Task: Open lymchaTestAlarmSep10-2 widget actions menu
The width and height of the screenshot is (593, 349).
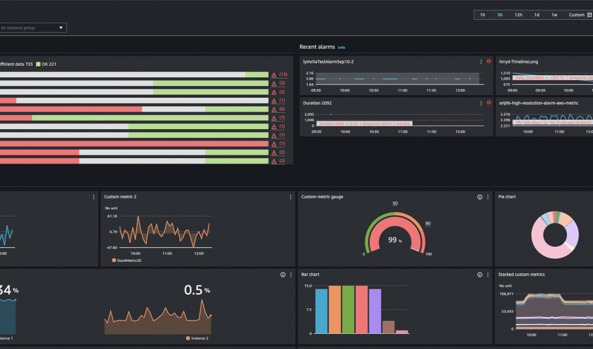Action: pyautogui.click(x=481, y=61)
